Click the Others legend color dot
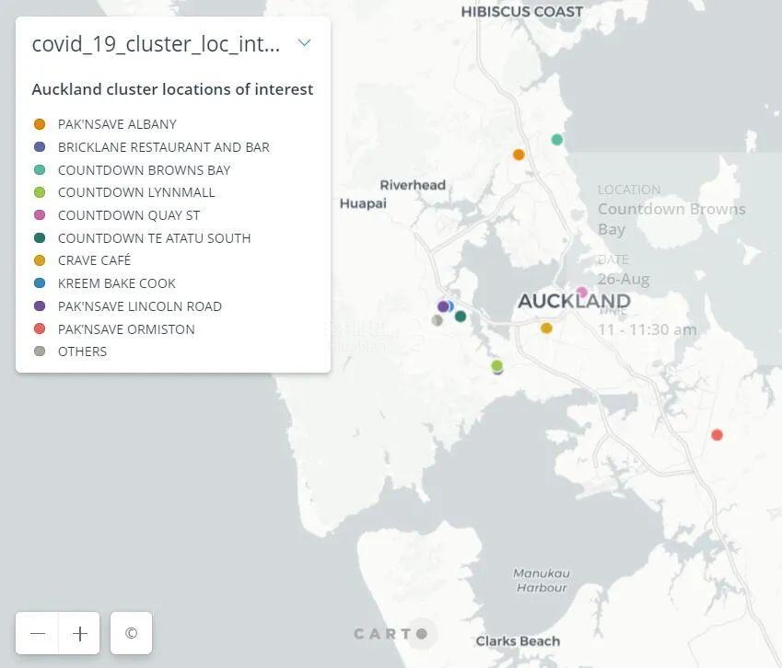 [40, 351]
